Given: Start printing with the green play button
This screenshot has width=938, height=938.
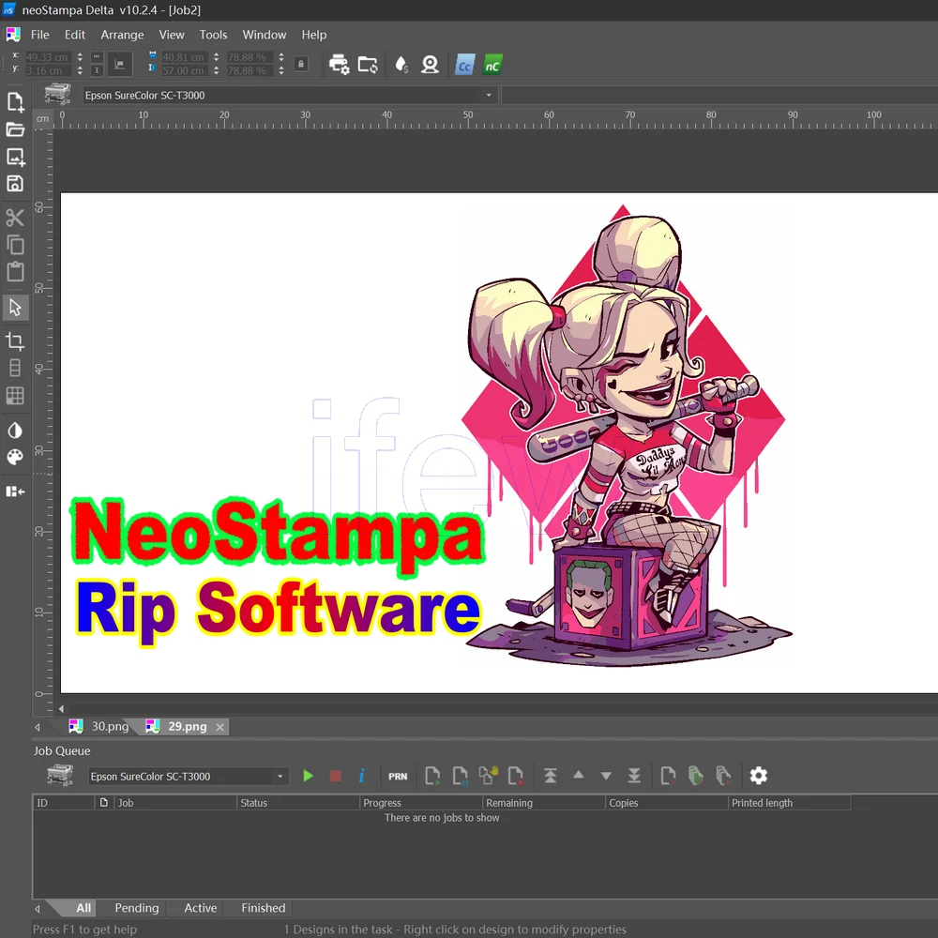Looking at the screenshot, I should 308,776.
